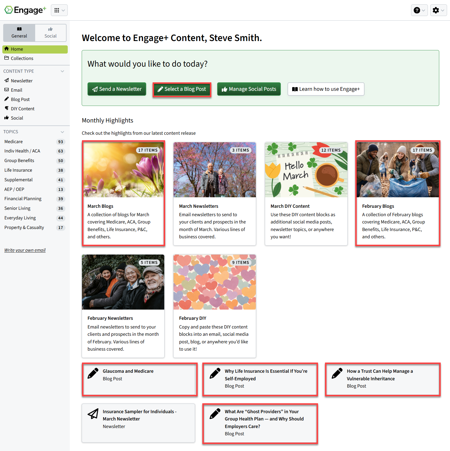
Task: Click the Collections folder icon
Action: 6,58
